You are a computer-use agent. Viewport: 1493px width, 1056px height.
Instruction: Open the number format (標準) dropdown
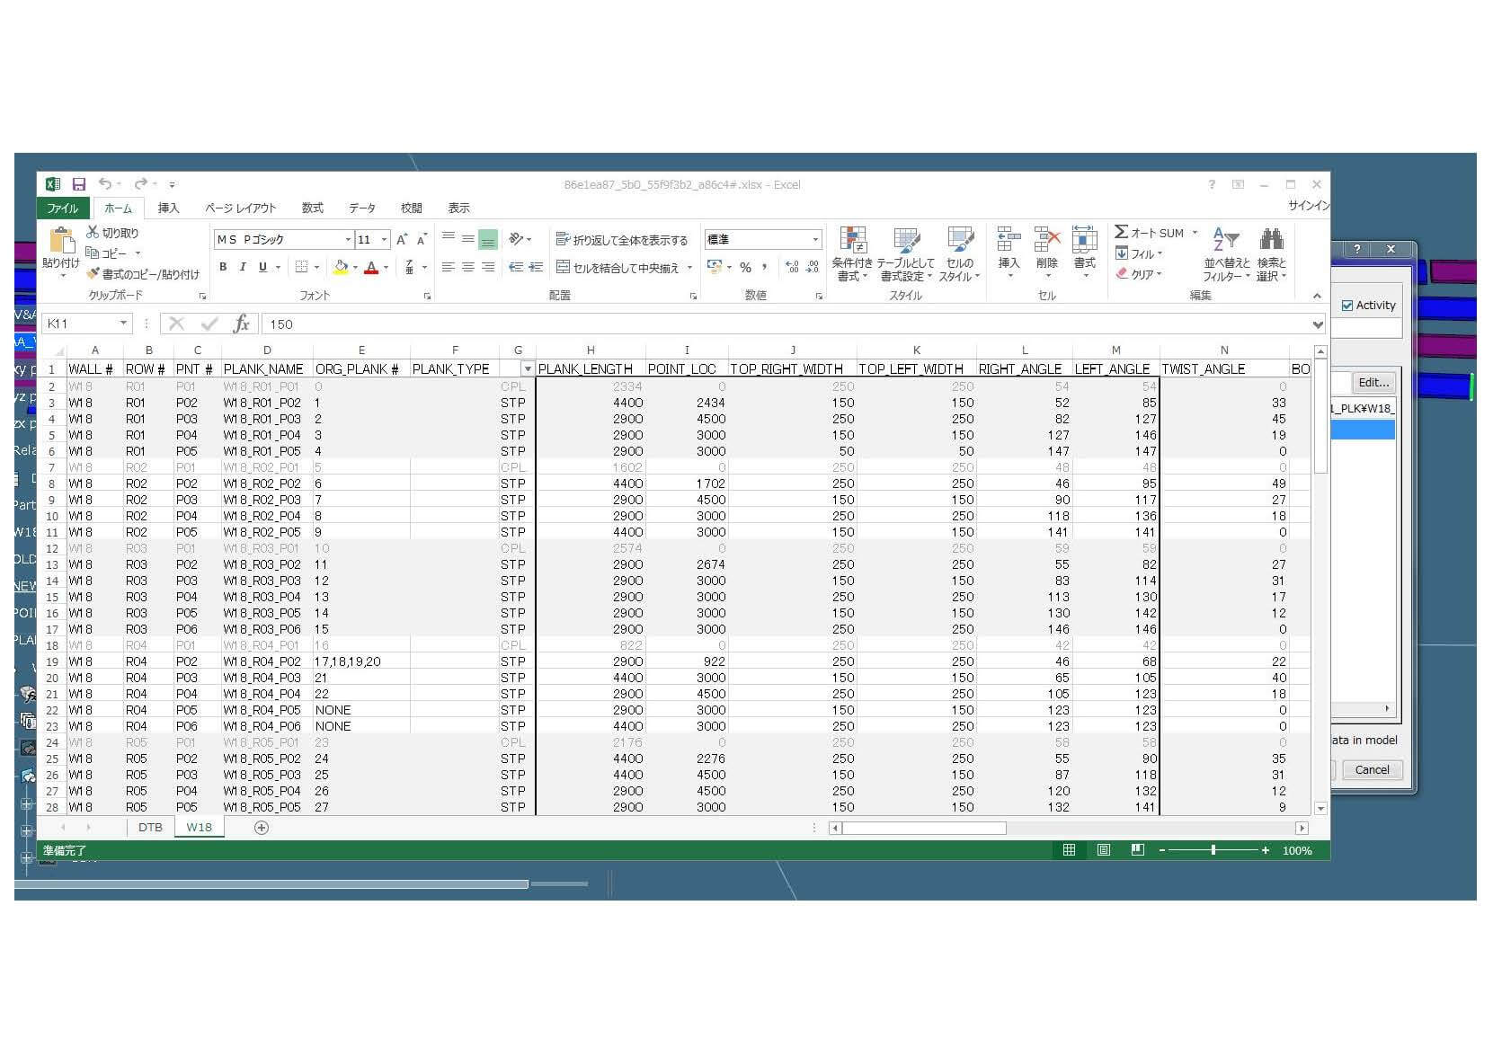(815, 239)
